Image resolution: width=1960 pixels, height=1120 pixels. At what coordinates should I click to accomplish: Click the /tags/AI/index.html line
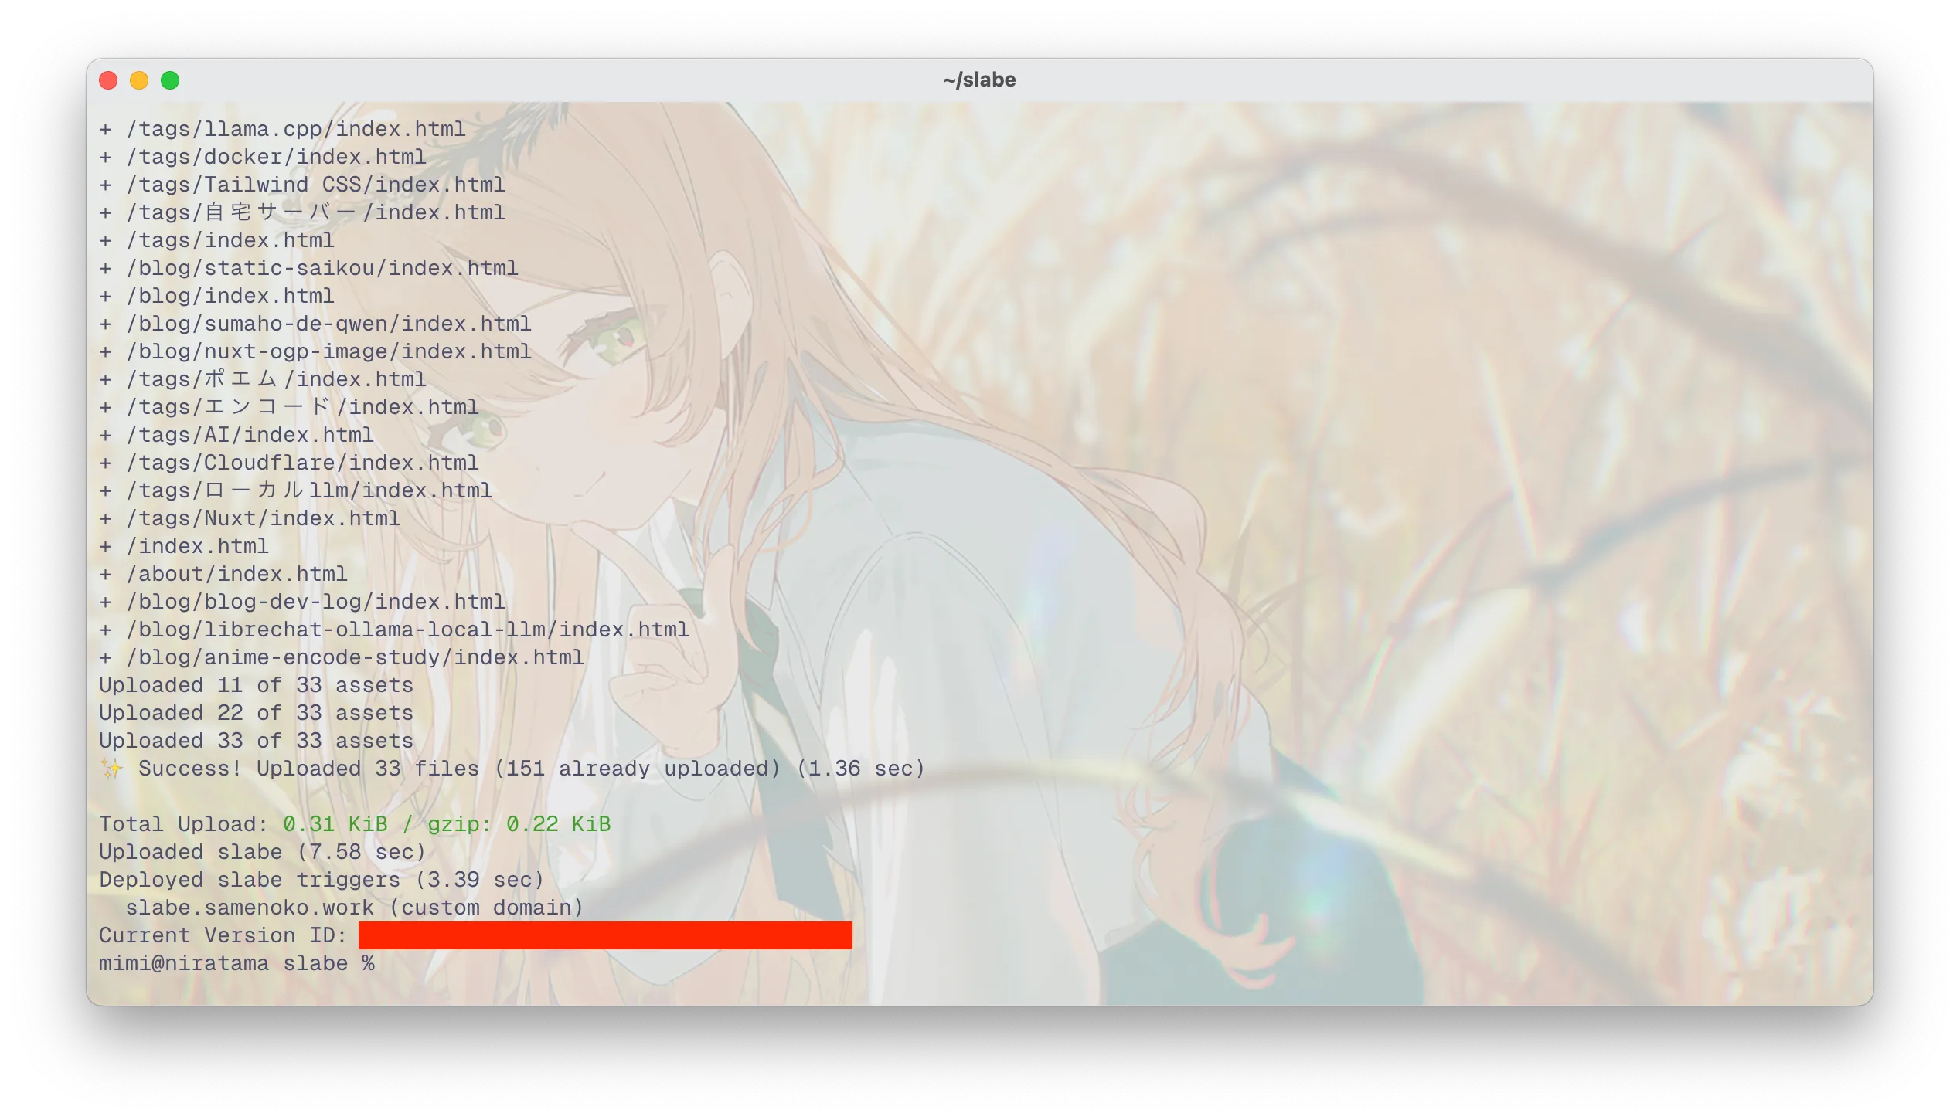(x=236, y=435)
